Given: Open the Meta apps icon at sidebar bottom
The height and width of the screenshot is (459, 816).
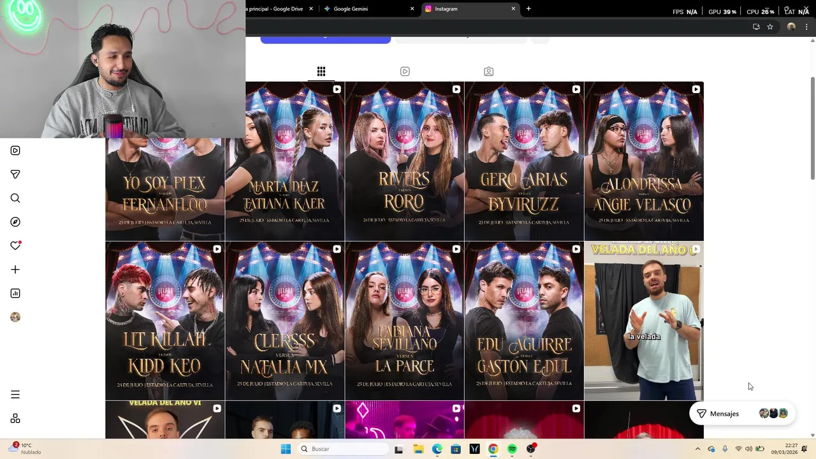Looking at the screenshot, I should tap(15, 418).
